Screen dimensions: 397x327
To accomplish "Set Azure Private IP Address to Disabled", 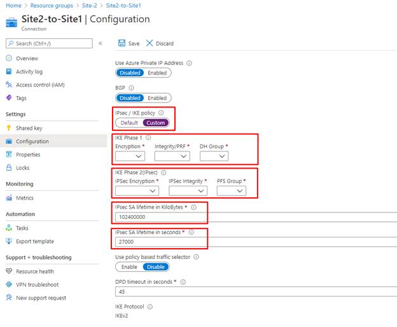I will point(130,73).
